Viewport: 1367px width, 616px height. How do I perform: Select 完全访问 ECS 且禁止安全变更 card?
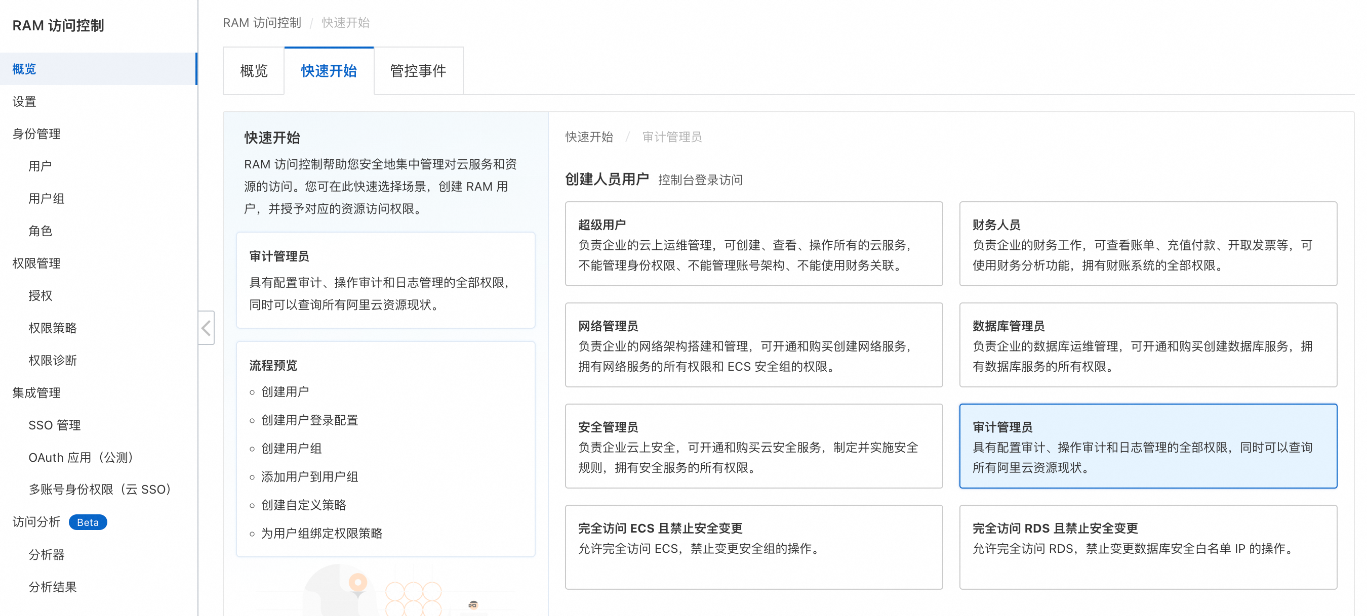(x=753, y=547)
